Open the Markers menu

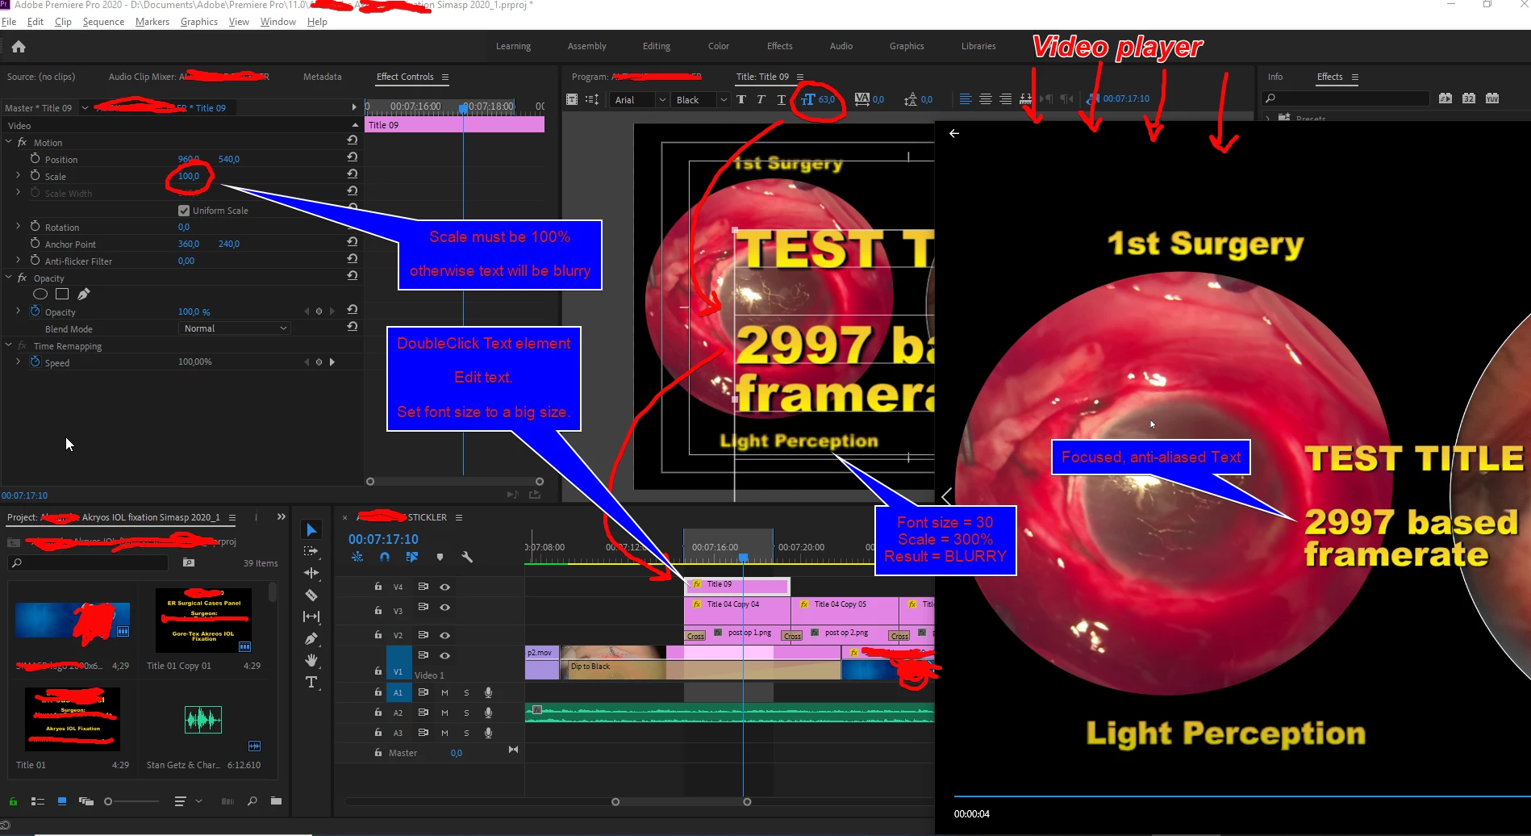coord(152,22)
